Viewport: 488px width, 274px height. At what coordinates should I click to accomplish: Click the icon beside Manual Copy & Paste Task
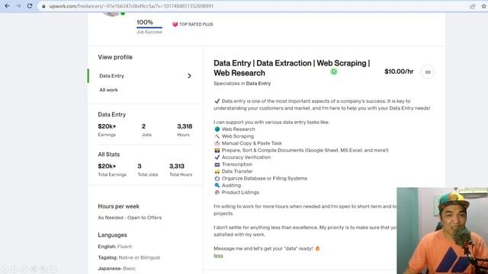pyautogui.click(x=217, y=143)
